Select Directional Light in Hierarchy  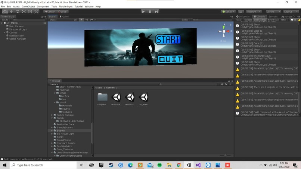[x=18, y=29]
